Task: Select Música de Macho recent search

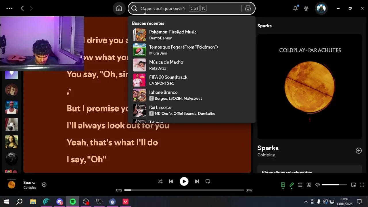Action: [191, 65]
